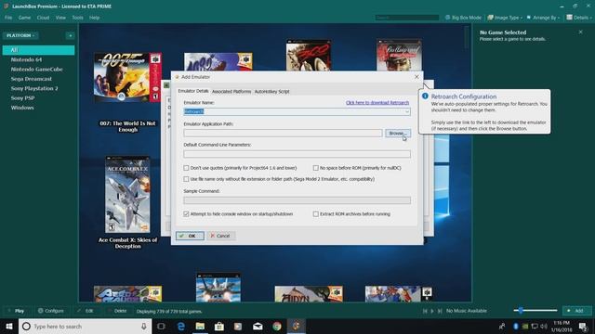
Task: Switch to the Emulator Details tab
Action: (x=193, y=91)
